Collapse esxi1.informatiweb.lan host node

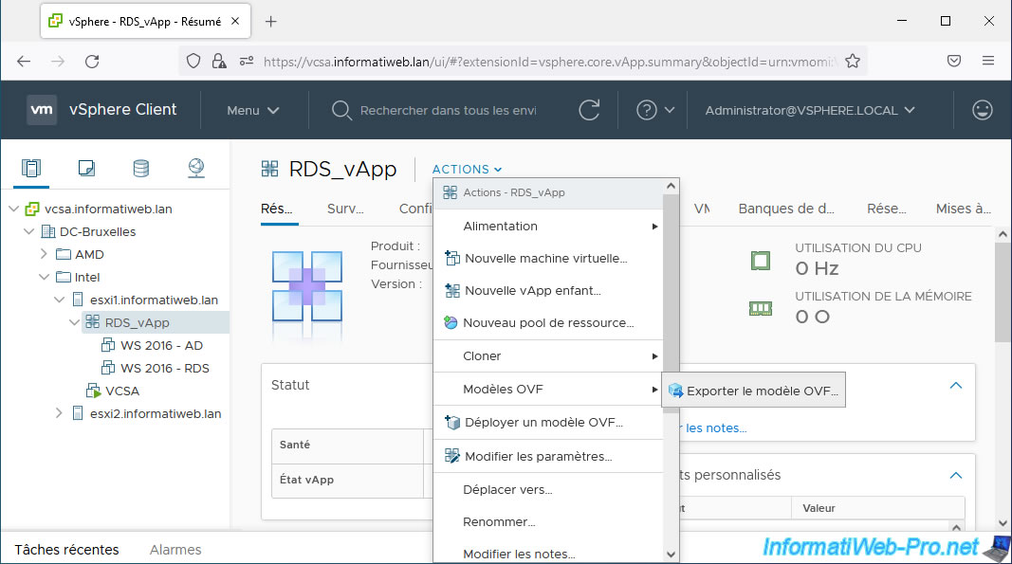60,300
